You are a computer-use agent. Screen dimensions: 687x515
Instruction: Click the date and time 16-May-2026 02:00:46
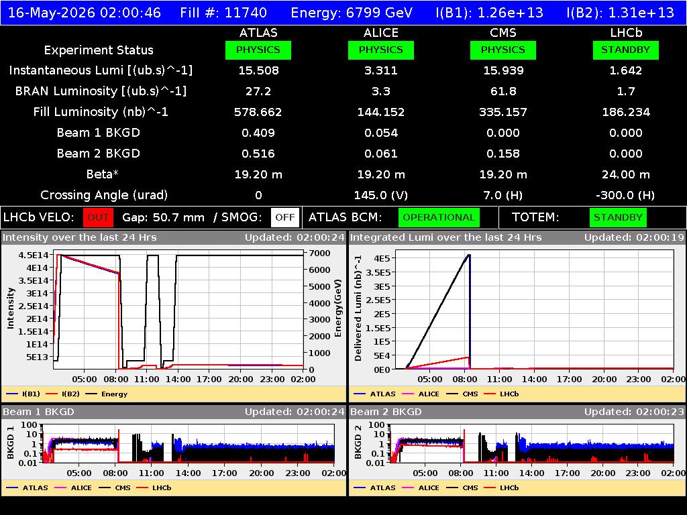click(x=85, y=13)
